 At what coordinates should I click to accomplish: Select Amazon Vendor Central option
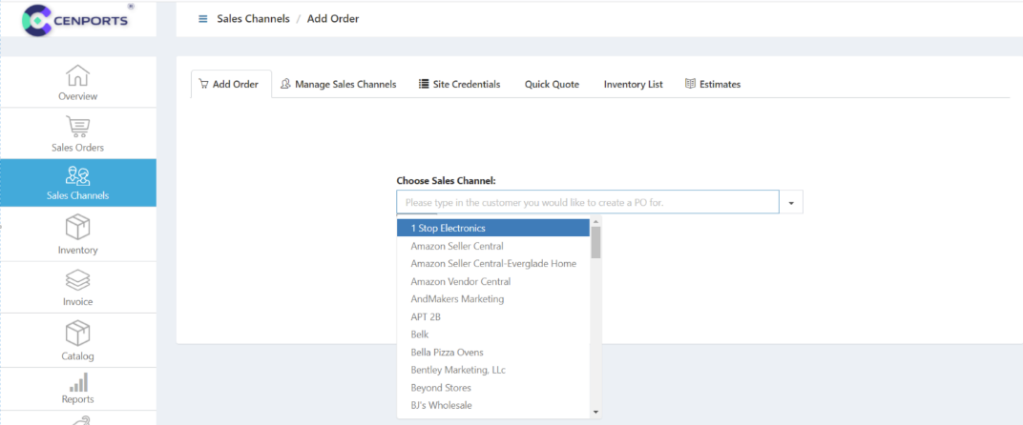click(x=460, y=282)
